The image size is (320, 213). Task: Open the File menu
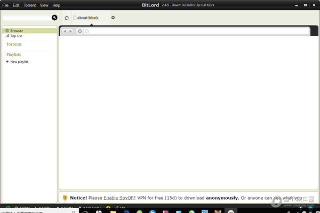[x=5, y=5]
